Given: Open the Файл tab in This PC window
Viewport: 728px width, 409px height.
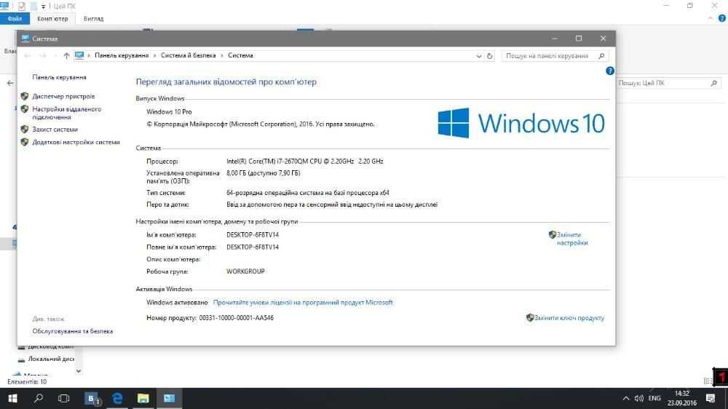Looking at the screenshot, I should [x=15, y=19].
